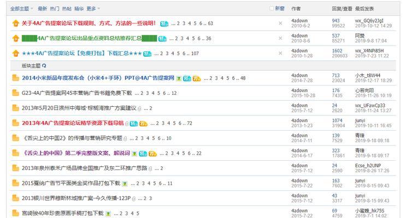Click image attachment icon on 宫崎骏 thread
The width and height of the screenshot is (406, 218).
tap(108, 214)
